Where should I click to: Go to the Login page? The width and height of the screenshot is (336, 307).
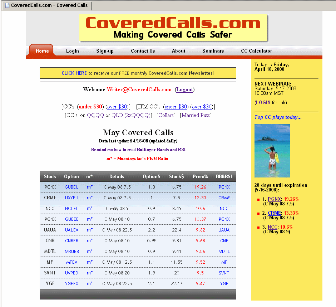click(73, 51)
